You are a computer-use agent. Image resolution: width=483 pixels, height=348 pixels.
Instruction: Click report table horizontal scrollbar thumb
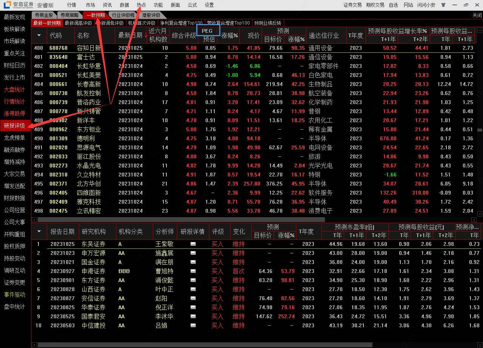click(x=205, y=345)
